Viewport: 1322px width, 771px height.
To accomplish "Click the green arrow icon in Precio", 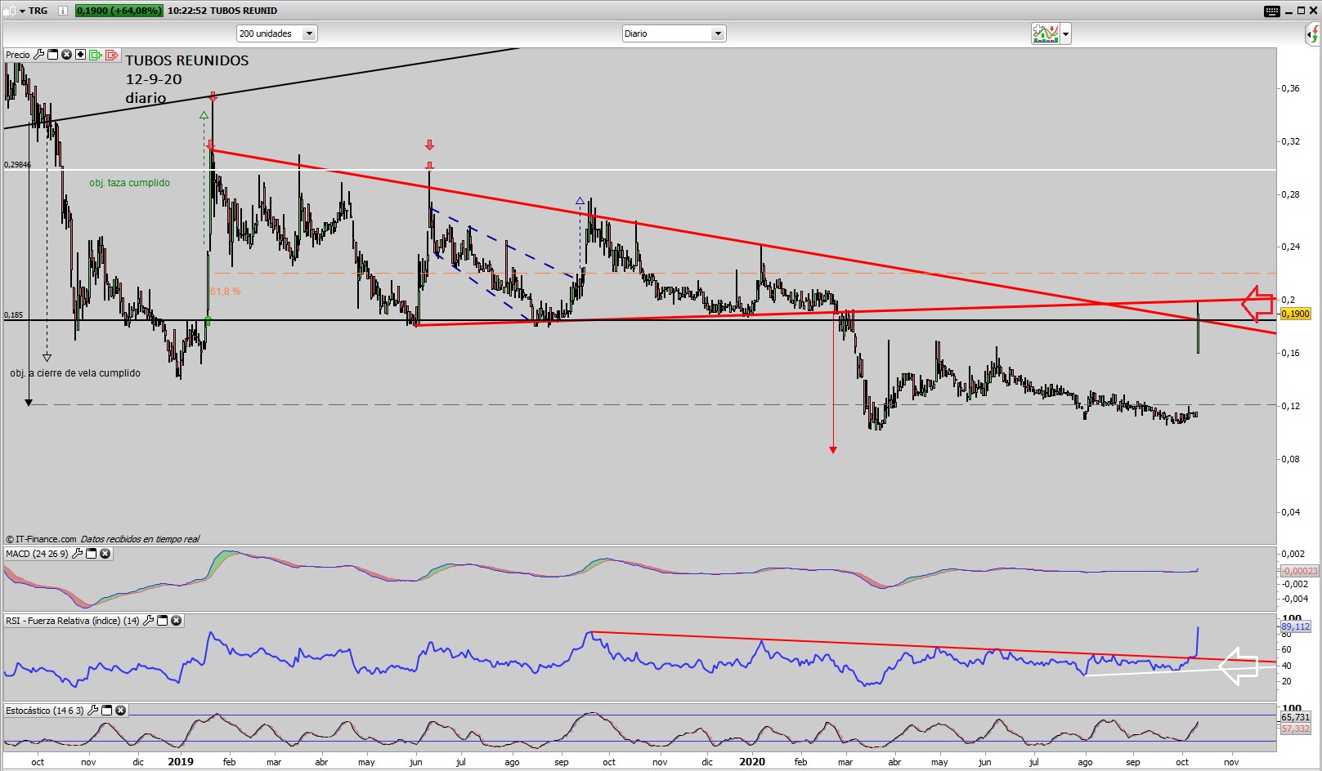I will [95, 55].
